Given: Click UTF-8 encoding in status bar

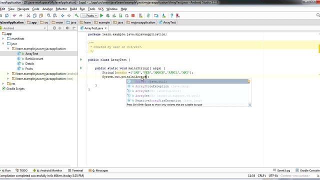Looking at the screenshot, I should 273,175.
